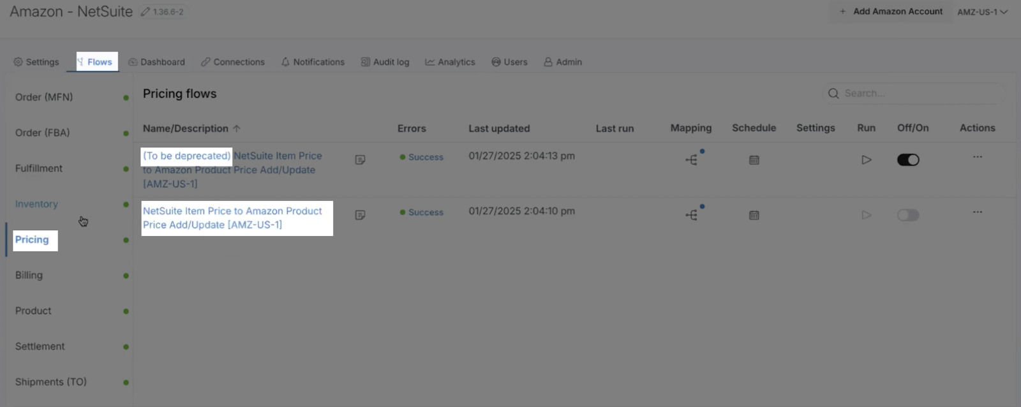
Task: Turn on the second NetSuite Item Price flow
Action: 908,215
